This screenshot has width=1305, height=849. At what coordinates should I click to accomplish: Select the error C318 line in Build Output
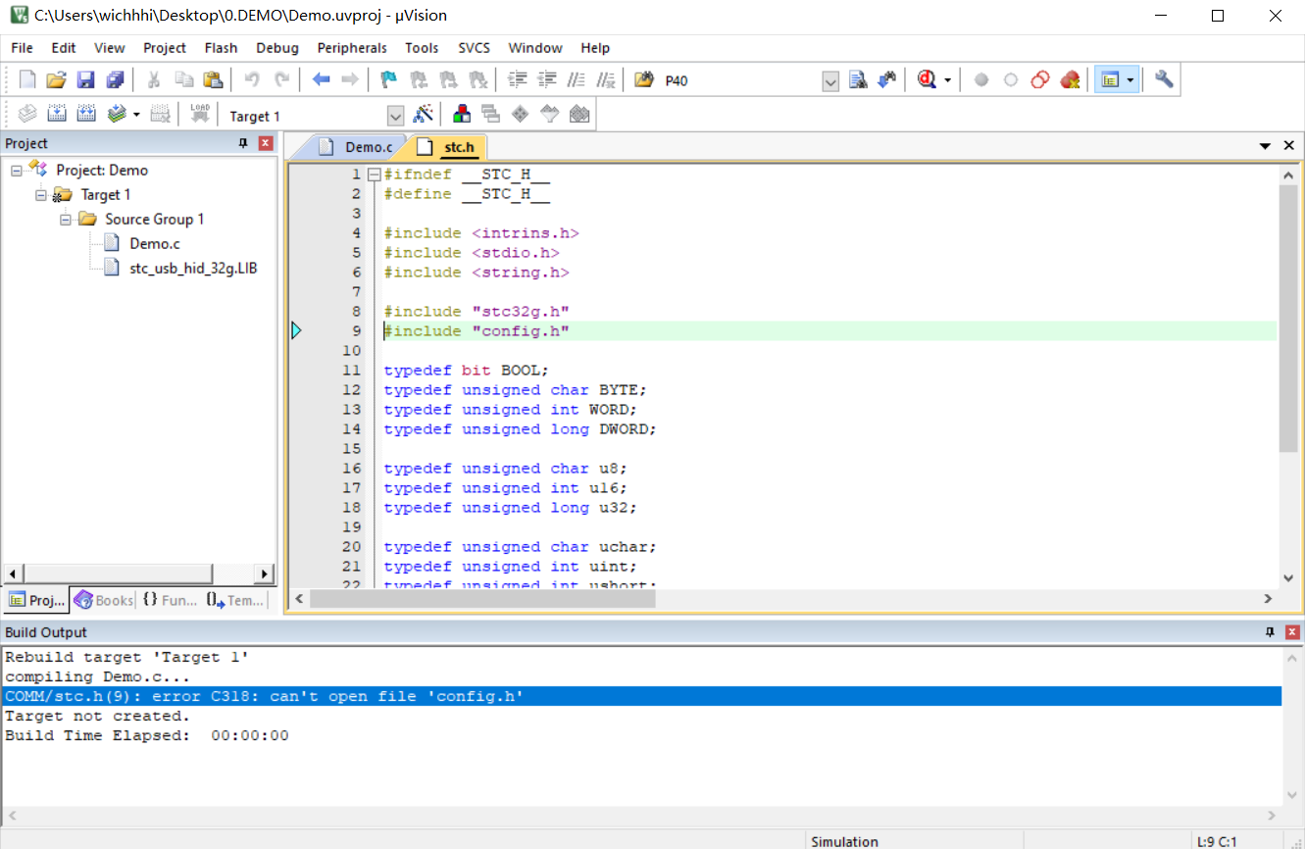[x=642, y=696]
